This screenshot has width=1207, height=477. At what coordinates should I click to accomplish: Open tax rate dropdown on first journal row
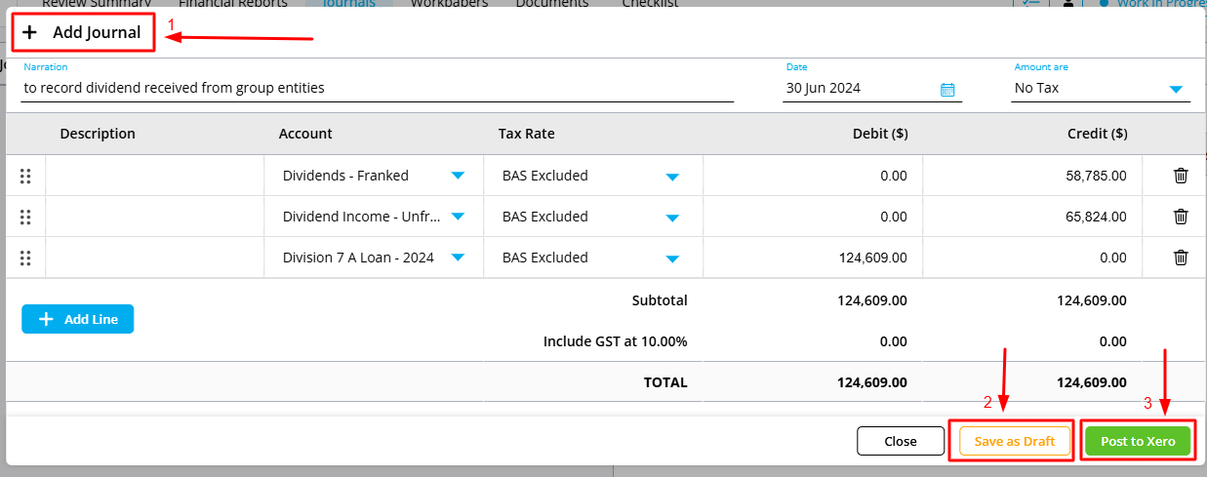(671, 177)
